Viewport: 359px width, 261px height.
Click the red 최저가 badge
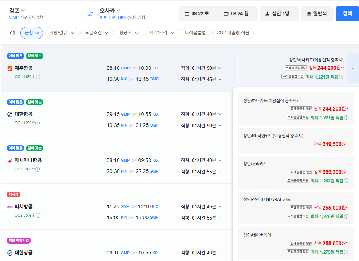13,194
